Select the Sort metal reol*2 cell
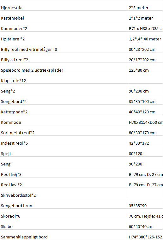Screen dimensions: 163x240 64,130
